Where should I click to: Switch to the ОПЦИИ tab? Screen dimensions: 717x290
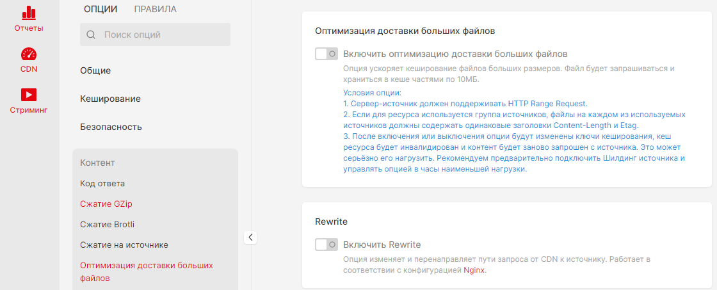point(101,9)
